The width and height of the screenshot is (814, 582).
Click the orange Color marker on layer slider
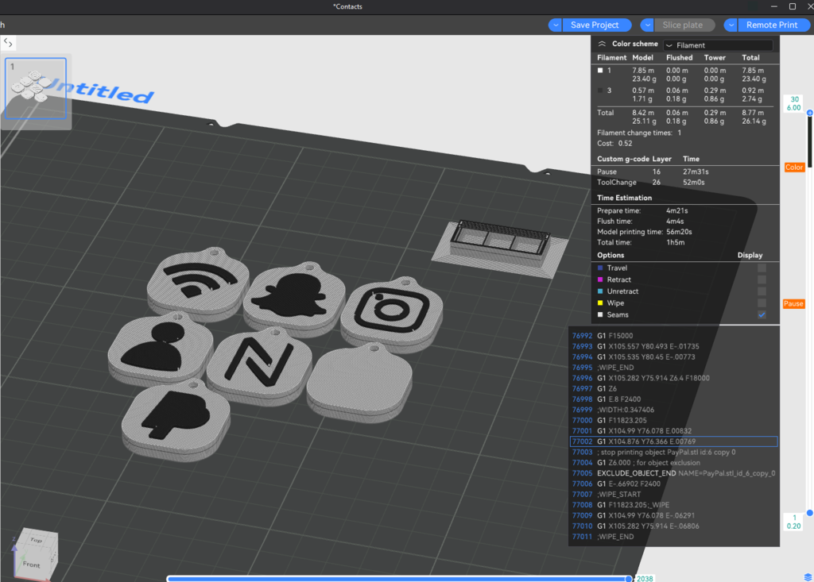[x=794, y=167]
